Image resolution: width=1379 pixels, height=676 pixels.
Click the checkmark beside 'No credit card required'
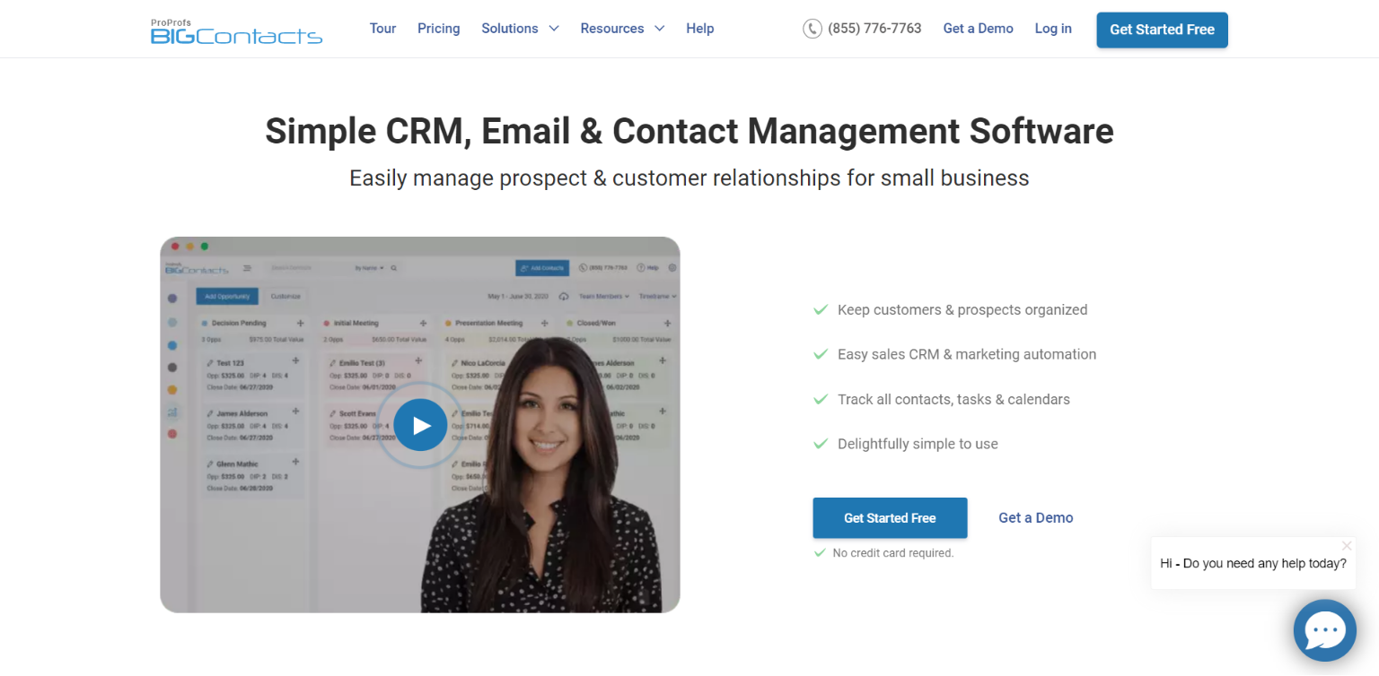tap(819, 553)
